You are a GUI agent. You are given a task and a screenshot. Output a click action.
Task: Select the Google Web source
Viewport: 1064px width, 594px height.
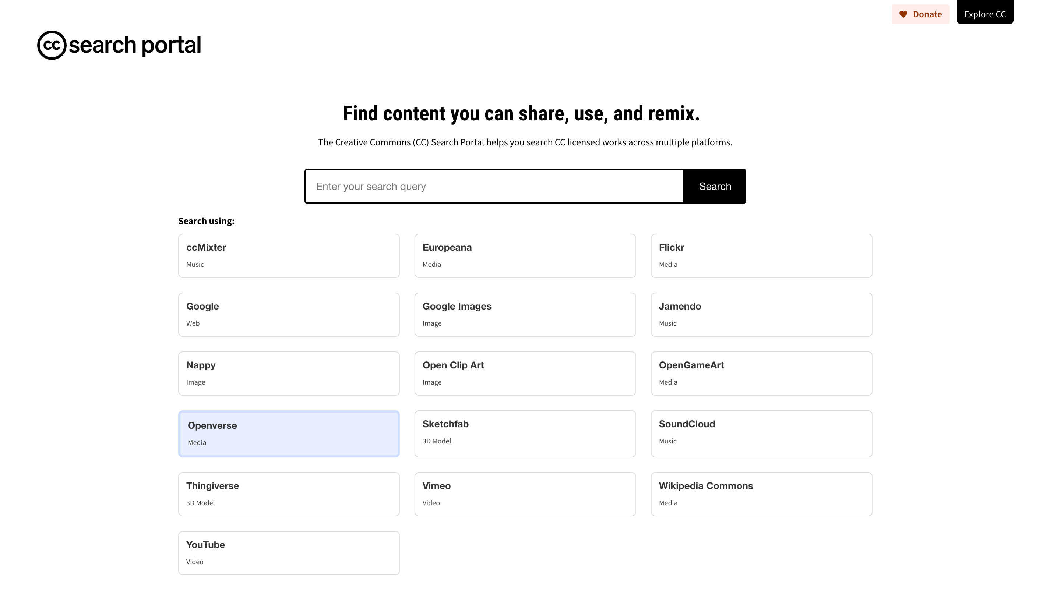coord(289,315)
